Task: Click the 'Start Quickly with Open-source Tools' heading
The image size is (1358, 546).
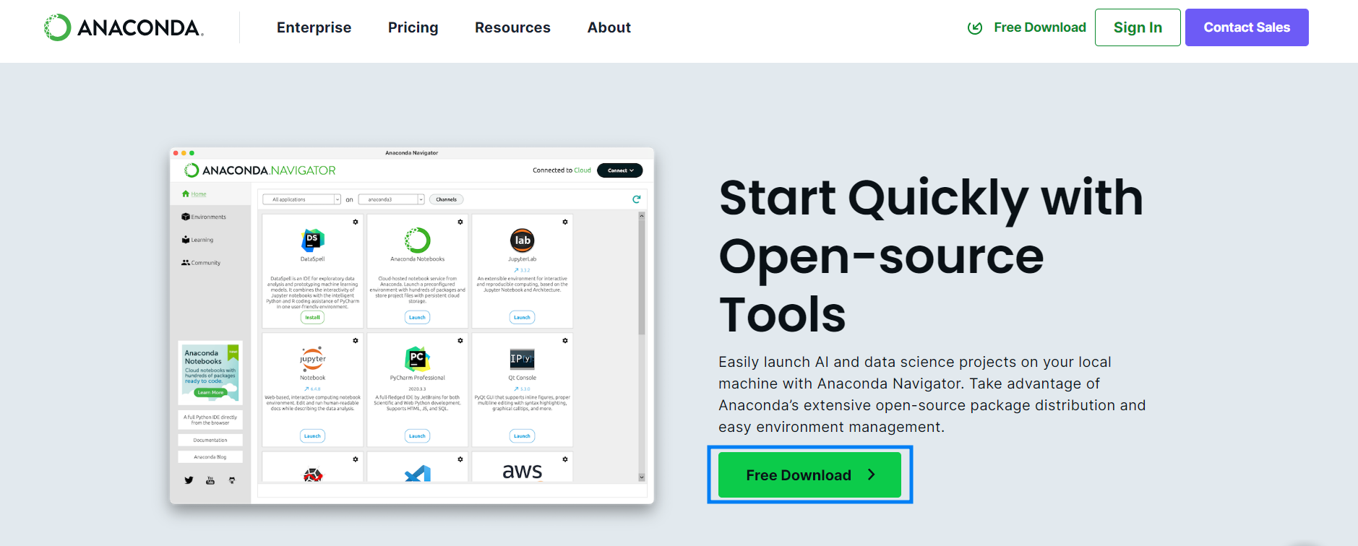Action: tap(932, 256)
